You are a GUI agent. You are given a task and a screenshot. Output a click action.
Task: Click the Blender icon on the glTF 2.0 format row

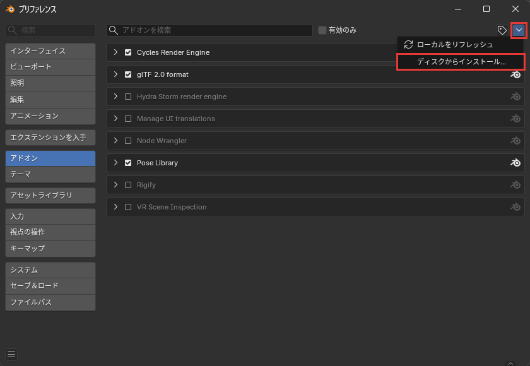(x=515, y=74)
